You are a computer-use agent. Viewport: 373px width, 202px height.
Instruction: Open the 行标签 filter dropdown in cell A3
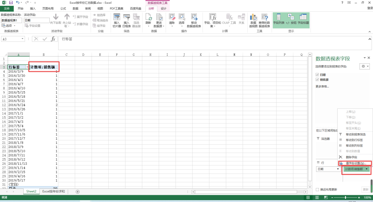click(27, 67)
